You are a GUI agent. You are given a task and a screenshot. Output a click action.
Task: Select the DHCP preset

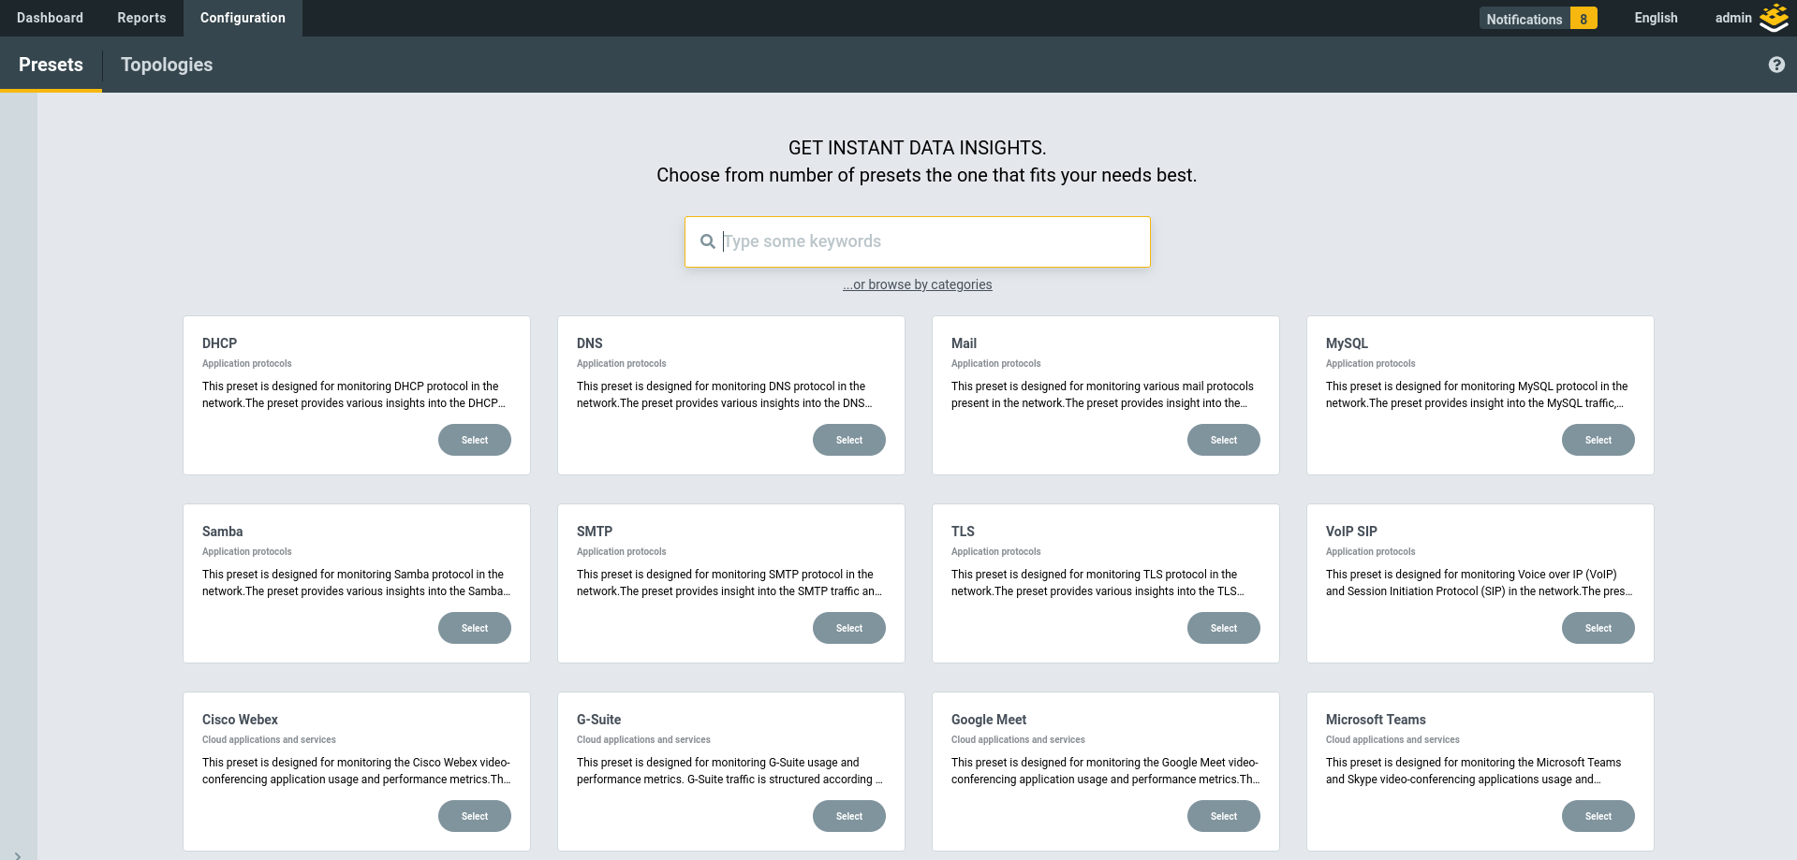(475, 440)
